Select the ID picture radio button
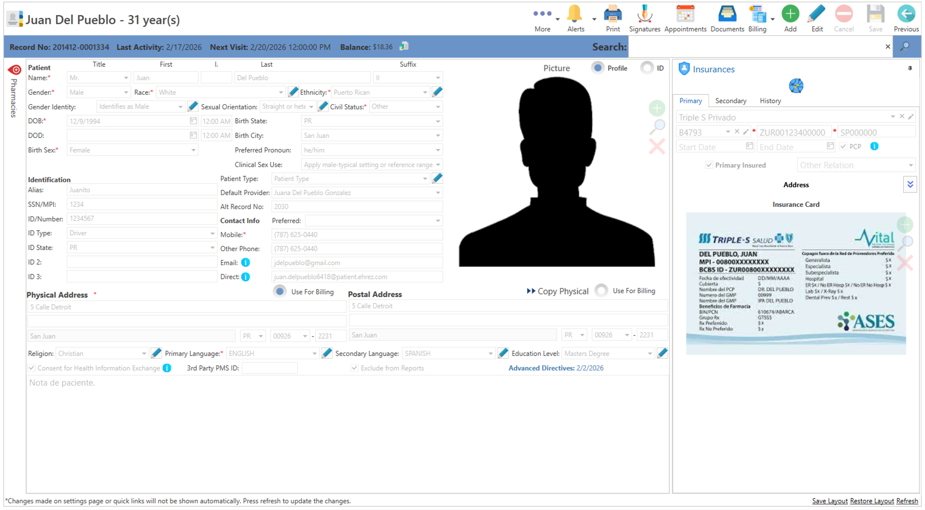 click(x=647, y=68)
